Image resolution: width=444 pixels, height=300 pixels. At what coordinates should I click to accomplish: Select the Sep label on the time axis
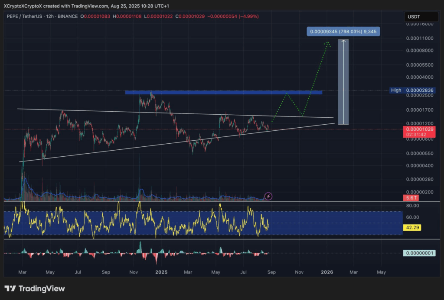[x=271, y=272]
